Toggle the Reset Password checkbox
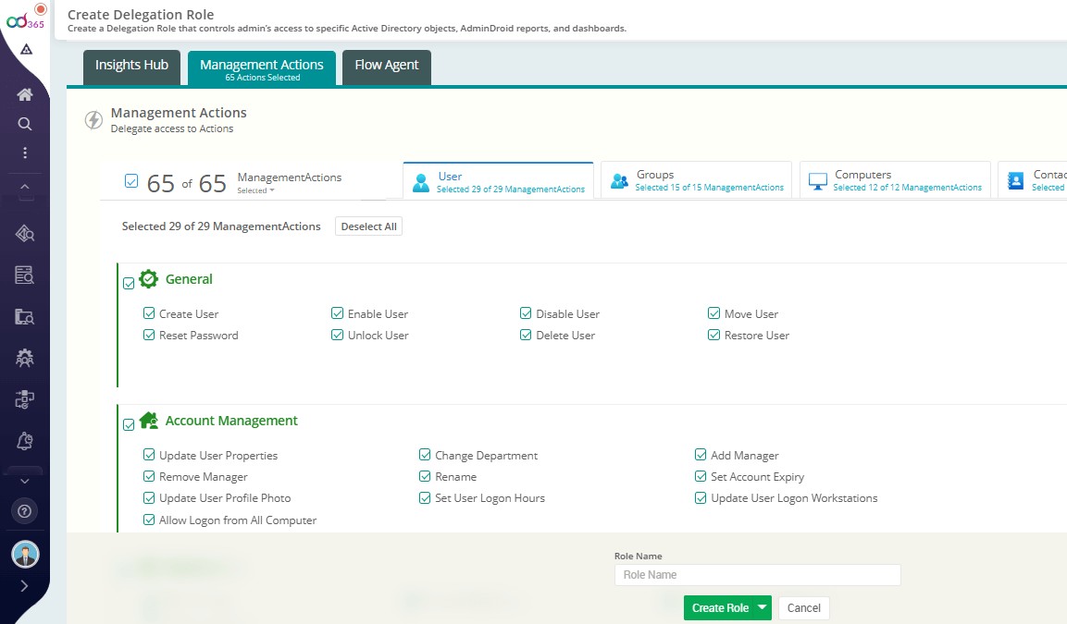Screen dimensions: 1067x624 point(149,335)
